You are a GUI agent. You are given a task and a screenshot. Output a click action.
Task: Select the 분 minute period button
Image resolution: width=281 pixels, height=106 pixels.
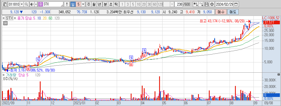[x=106, y=4]
